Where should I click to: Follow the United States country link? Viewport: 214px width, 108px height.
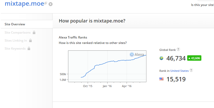pyautogui.click(x=179, y=71)
